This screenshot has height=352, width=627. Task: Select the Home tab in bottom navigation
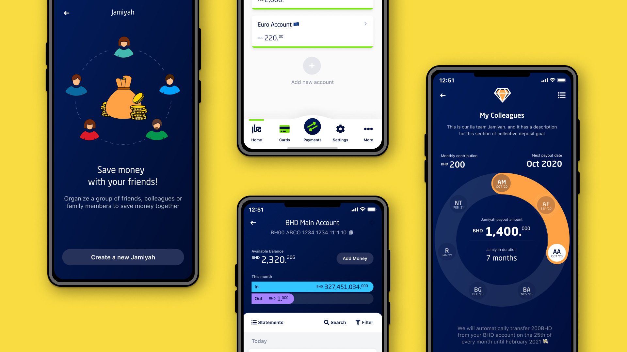click(256, 132)
